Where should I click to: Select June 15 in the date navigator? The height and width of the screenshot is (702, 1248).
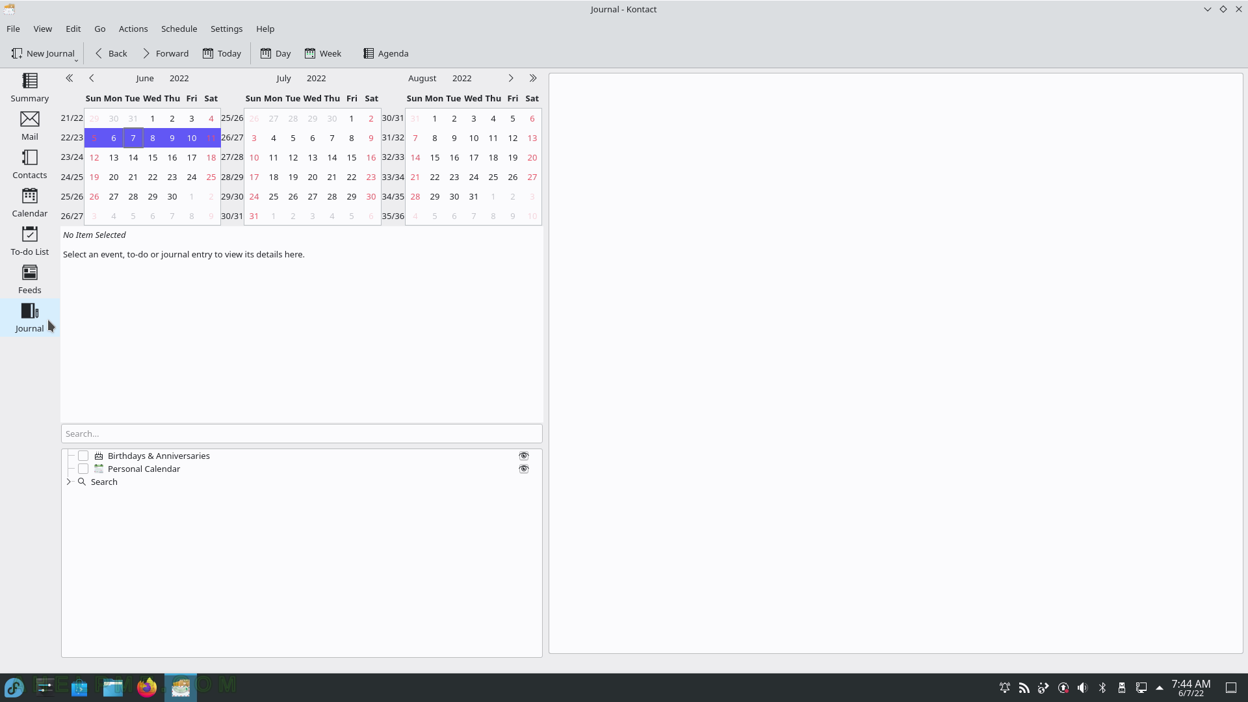coord(153,157)
